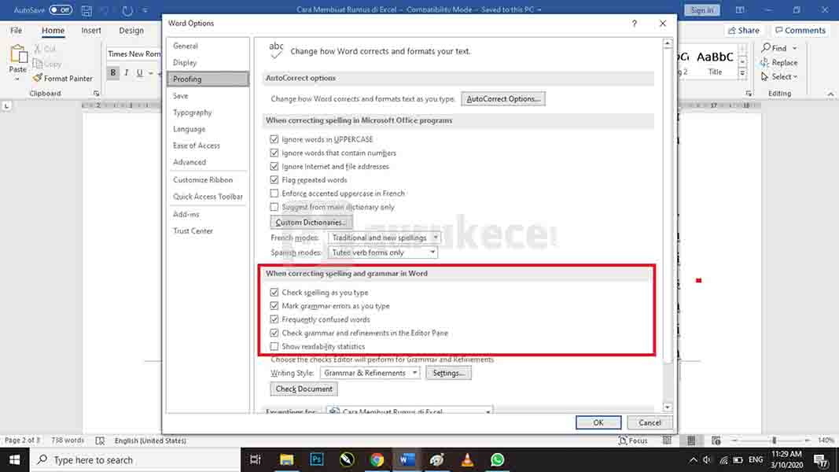
Task: Uncheck Ignore Internet and file addresses
Action: 274,167
